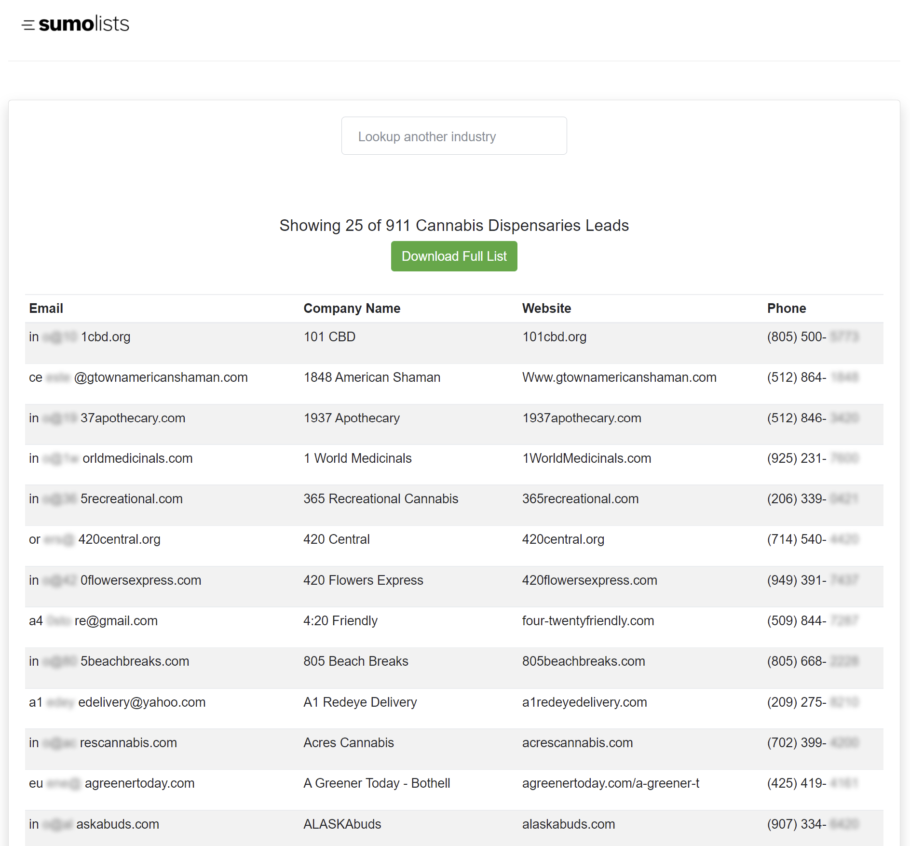This screenshot has width=910, height=846.
Task: Click website alaskabuds.com
Action: pos(569,824)
